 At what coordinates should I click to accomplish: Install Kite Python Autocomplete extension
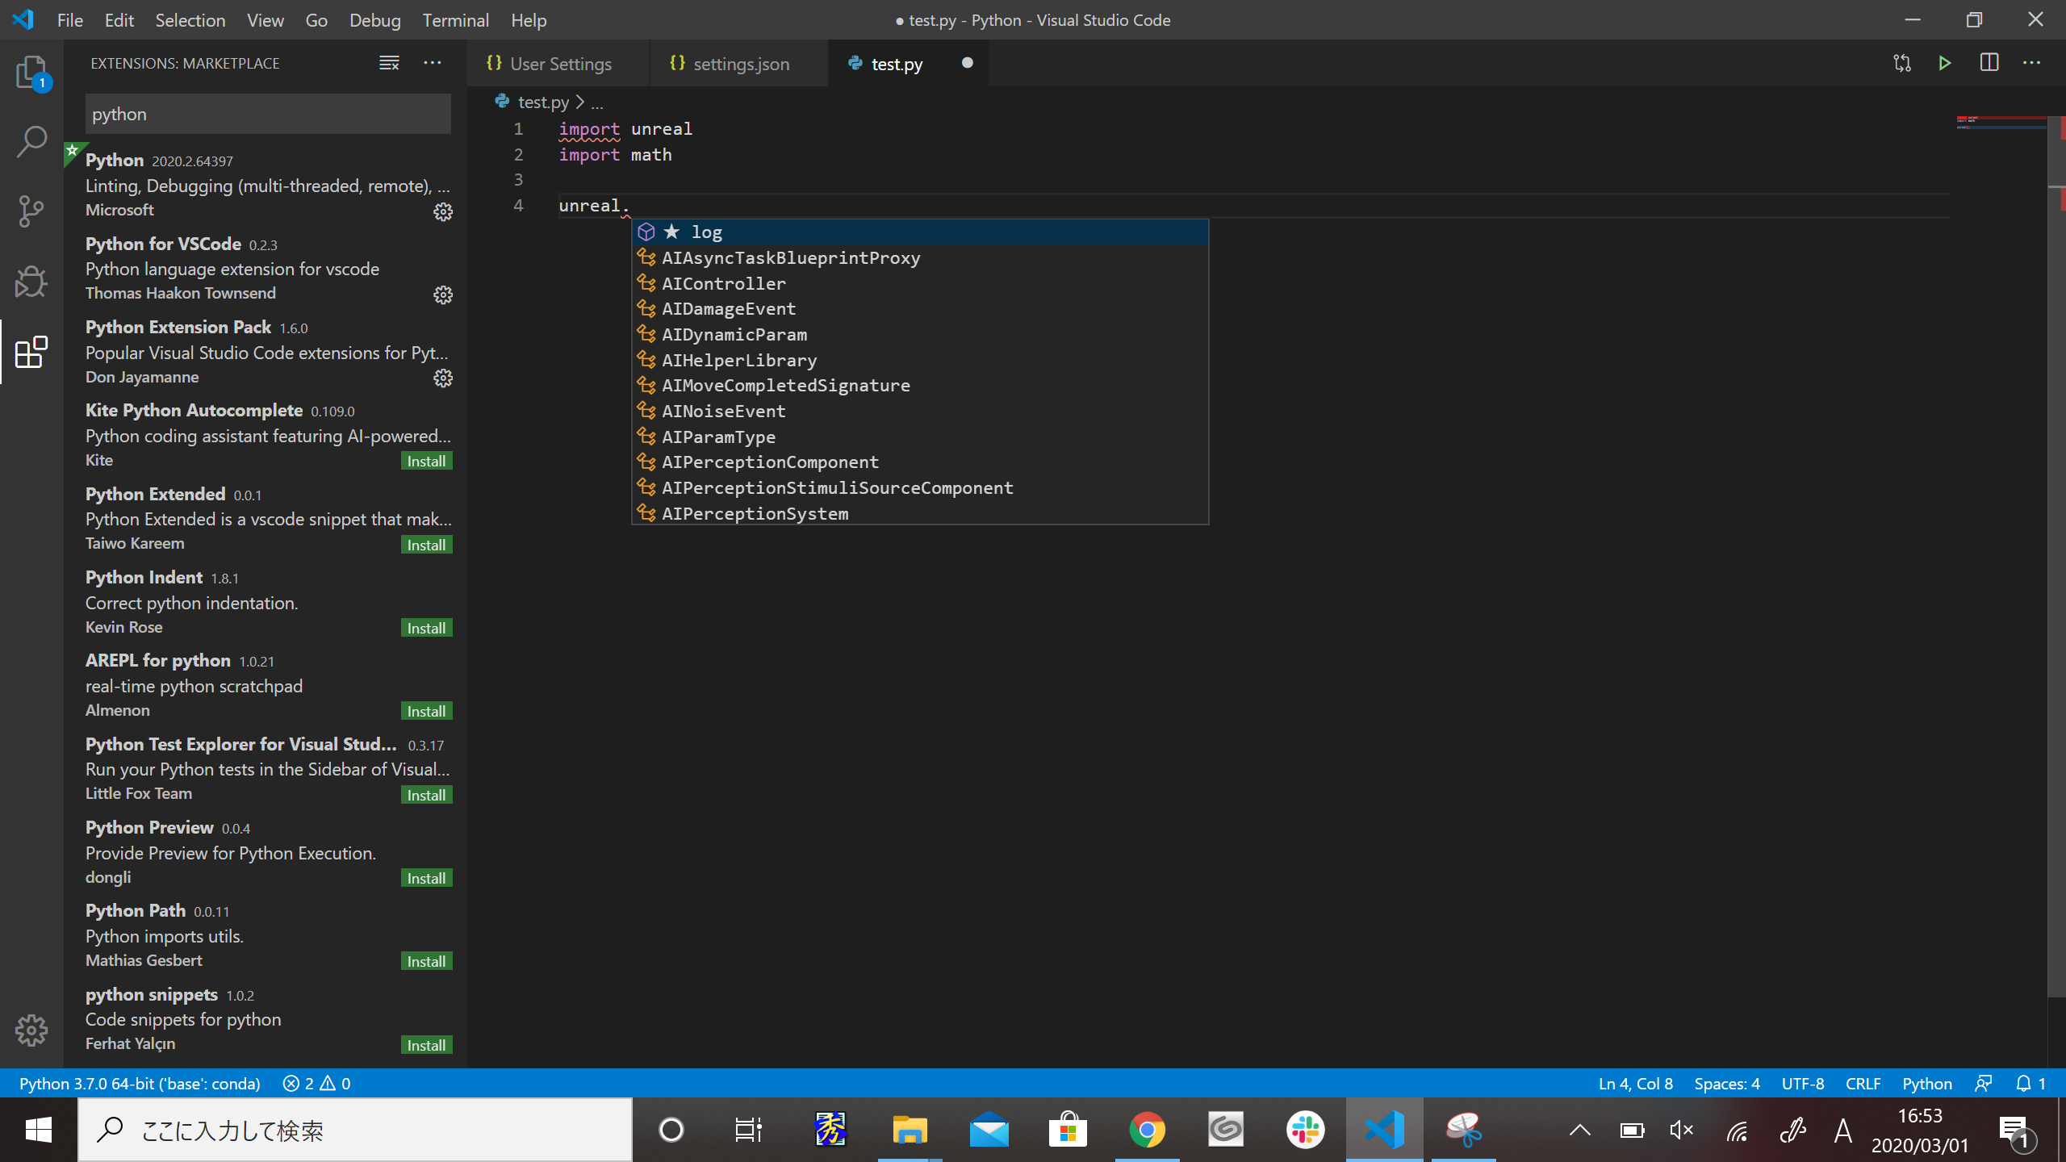[426, 461]
